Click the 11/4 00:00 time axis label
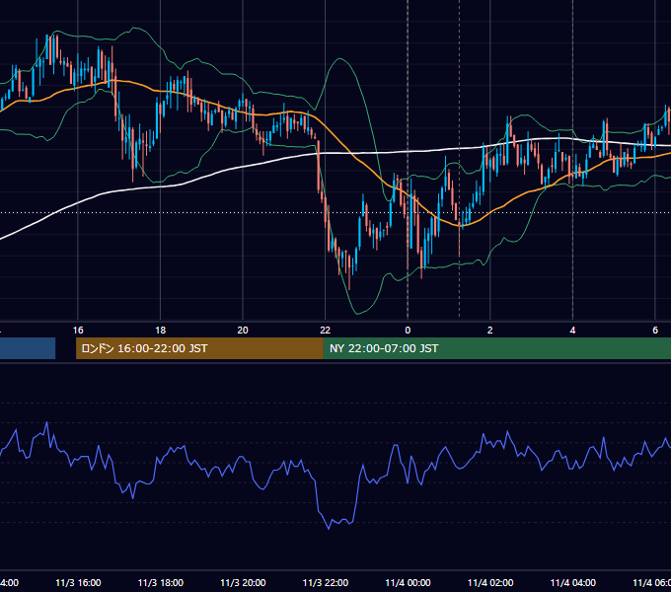Screen dimensions: 671x592 tap(408, 582)
